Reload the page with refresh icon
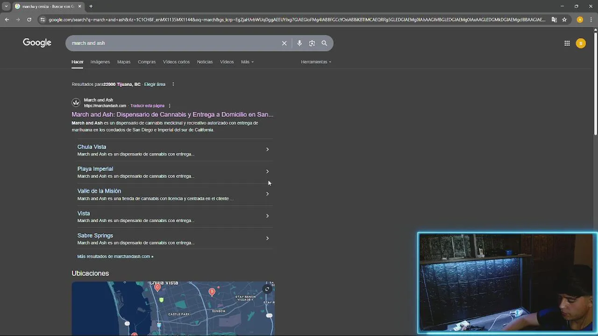Image resolution: width=598 pixels, height=336 pixels. (29, 20)
